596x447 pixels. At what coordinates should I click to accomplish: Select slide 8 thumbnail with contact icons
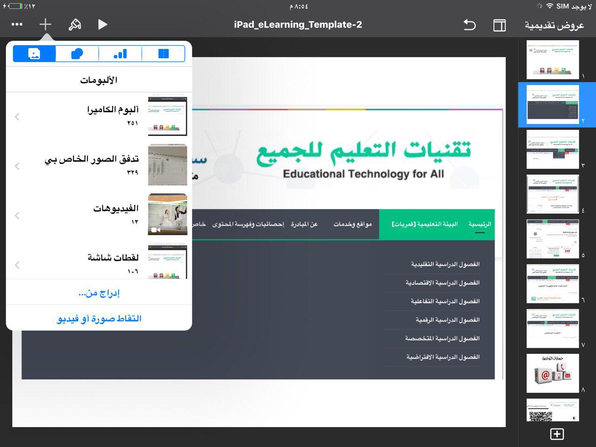coord(553,373)
